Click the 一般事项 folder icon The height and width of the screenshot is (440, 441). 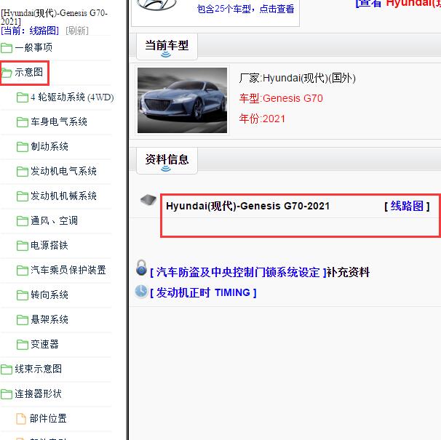tap(7, 48)
